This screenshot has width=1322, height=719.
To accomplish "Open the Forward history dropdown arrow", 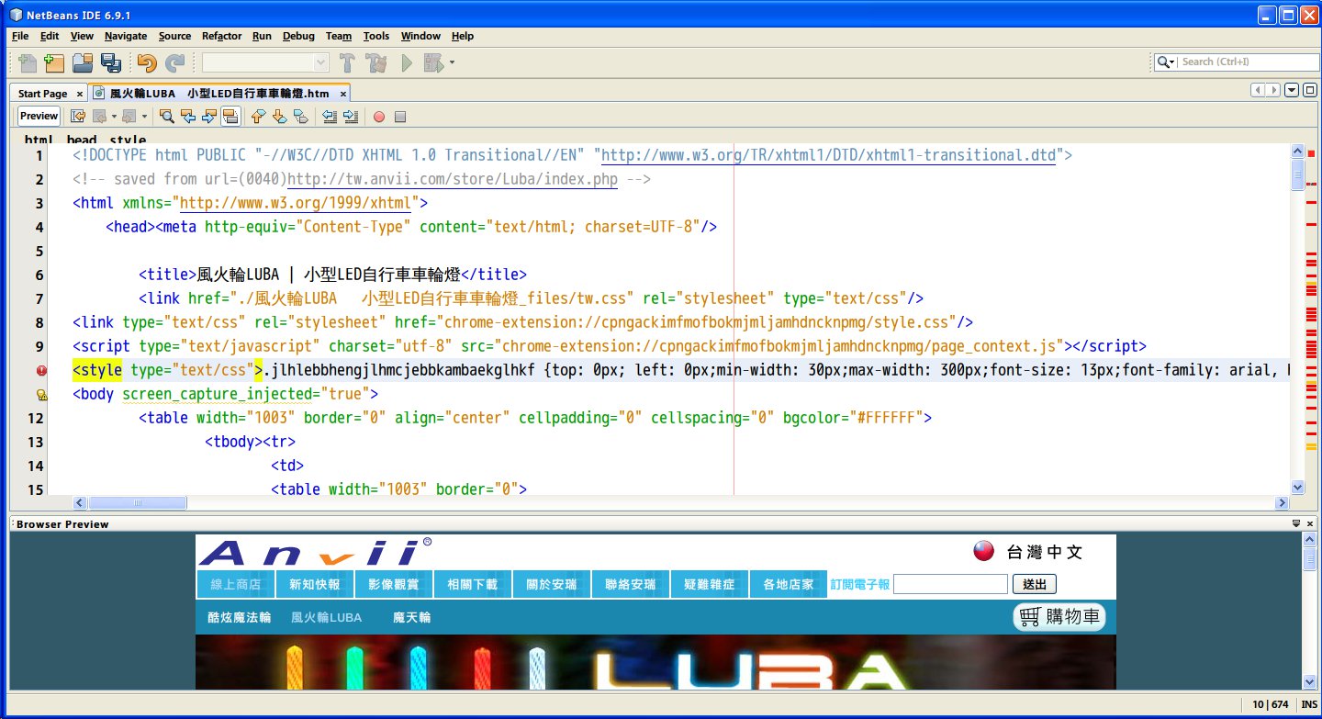I will pyautogui.click(x=143, y=117).
